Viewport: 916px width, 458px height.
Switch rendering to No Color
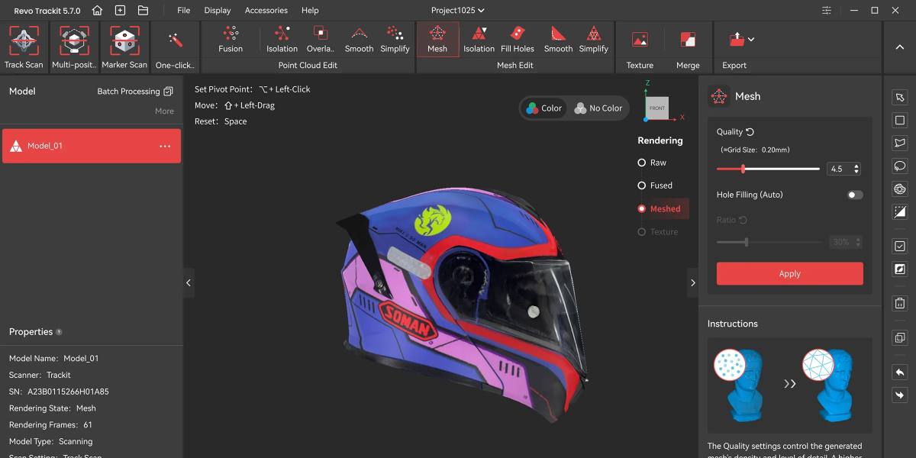(598, 108)
